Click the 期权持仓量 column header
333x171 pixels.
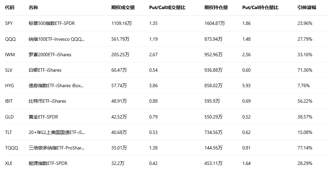tap(216, 7)
